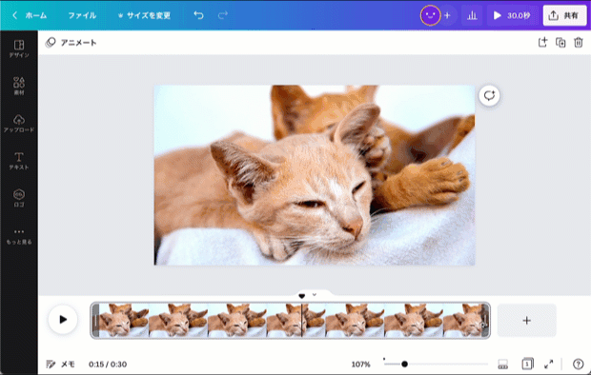Open サイズを変更 menu
The height and width of the screenshot is (375, 591).
pyautogui.click(x=144, y=15)
